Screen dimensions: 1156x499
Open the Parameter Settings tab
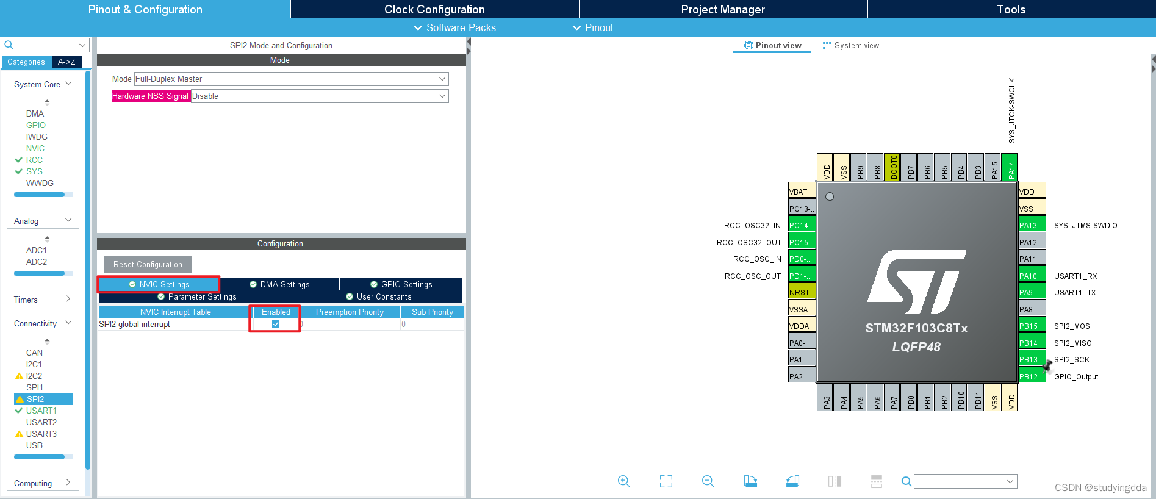pyautogui.click(x=196, y=296)
